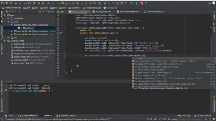The image size is (216, 121).
Task: Open the Android Monitor tool window
Action: pyautogui.click(x=27, y=116)
